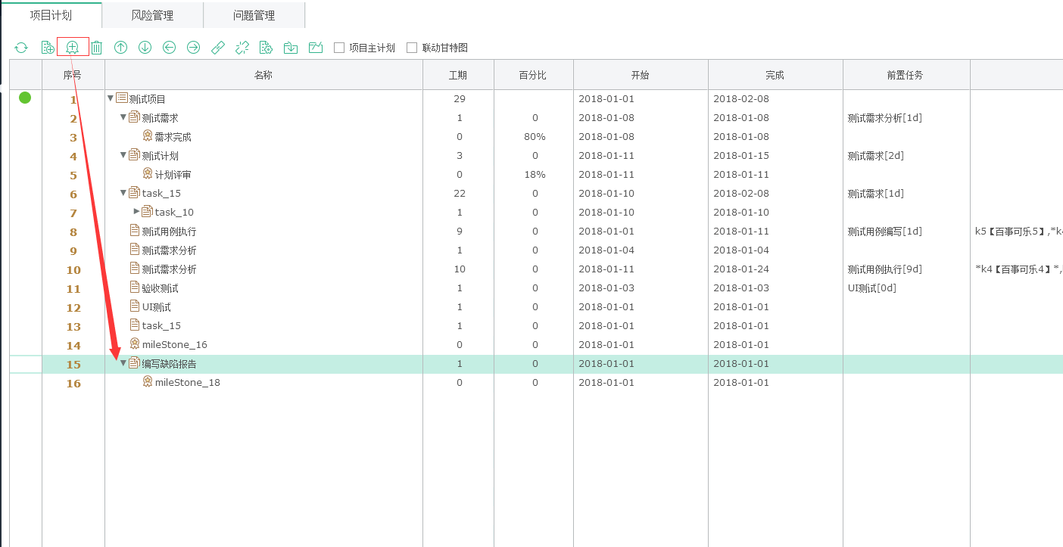Click the refresh icon in toolbar
This screenshot has height=547, width=1063.
[21, 48]
